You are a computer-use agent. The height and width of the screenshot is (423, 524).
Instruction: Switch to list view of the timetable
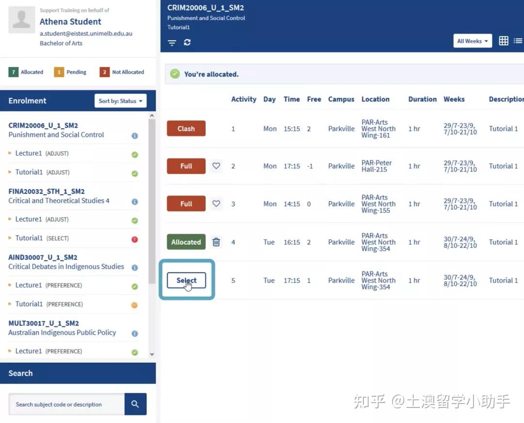(x=518, y=41)
